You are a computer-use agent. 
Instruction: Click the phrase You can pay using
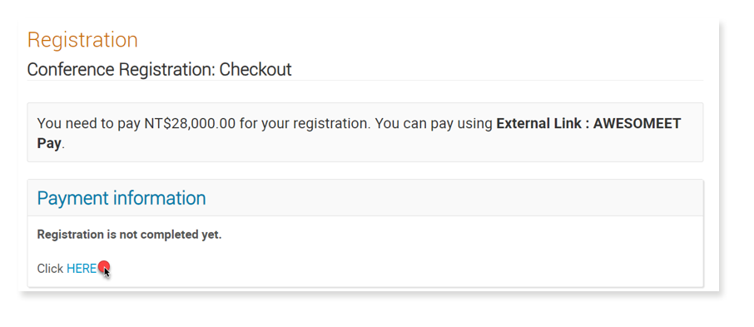pyautogui.click(x=434, y=124)
